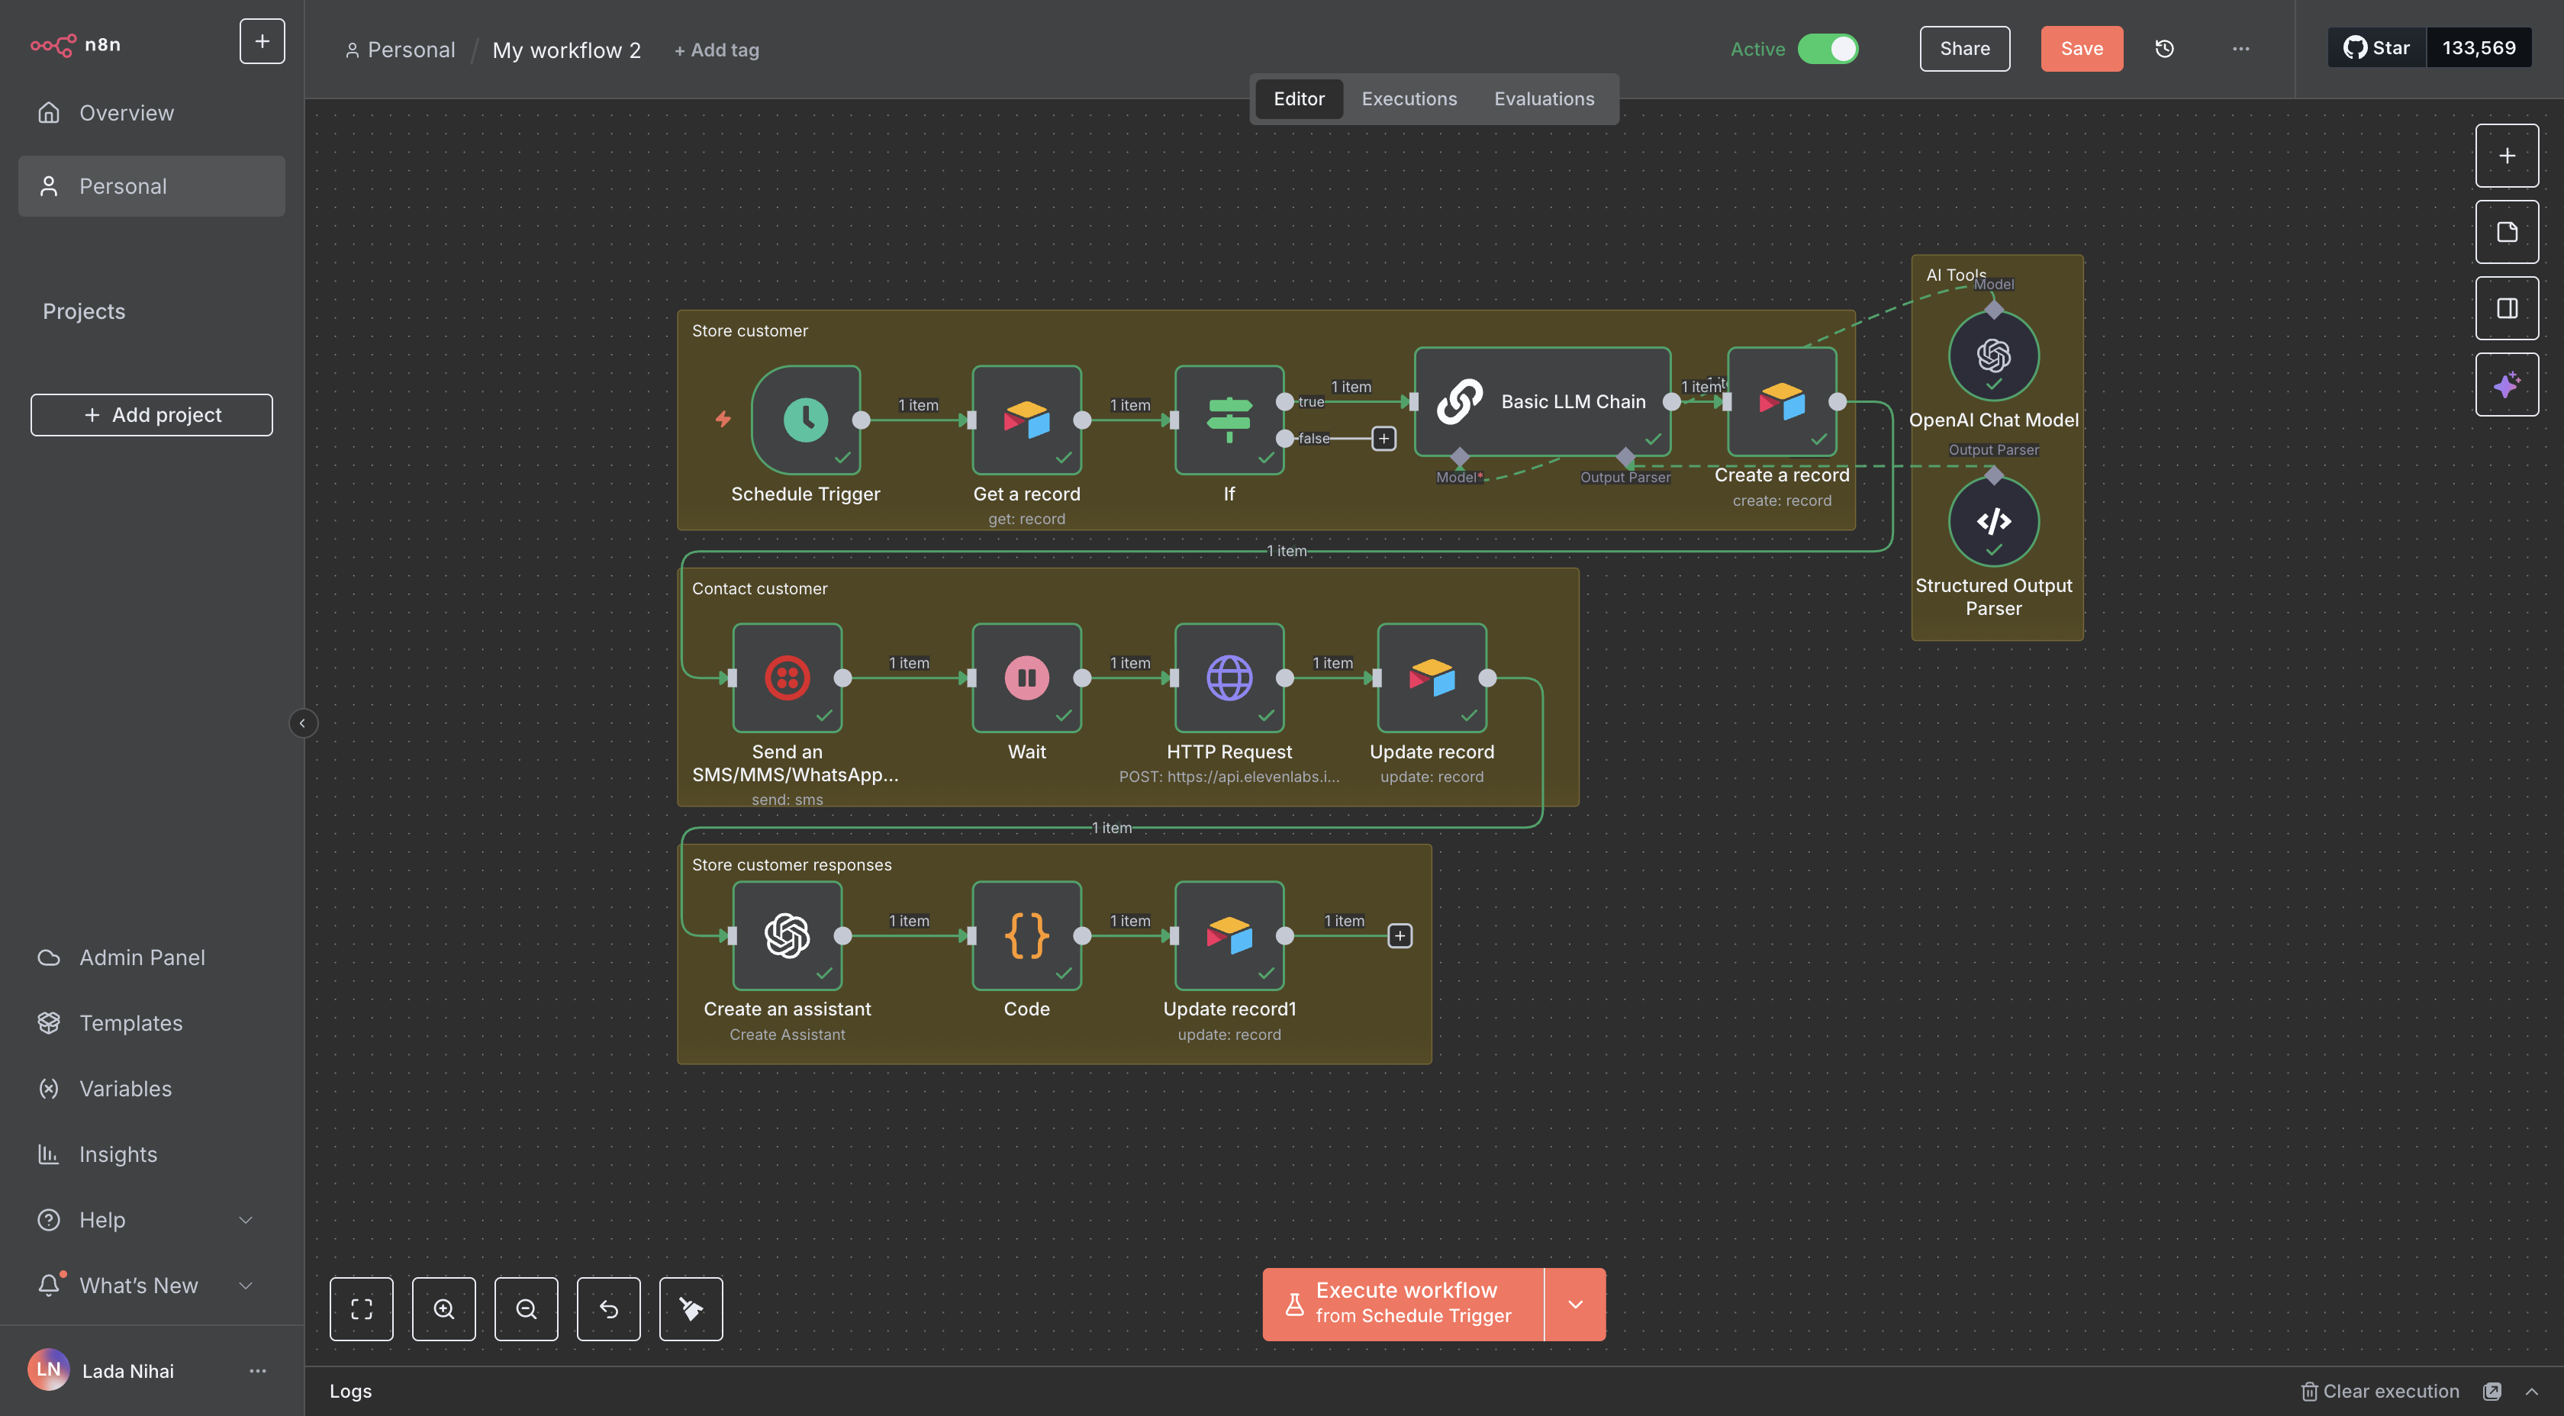Switch to the Evaluations tab
Image resolution: width=2564 pixels, height=1416 pixels.
pyautogui.click(x=1544, y=98)
